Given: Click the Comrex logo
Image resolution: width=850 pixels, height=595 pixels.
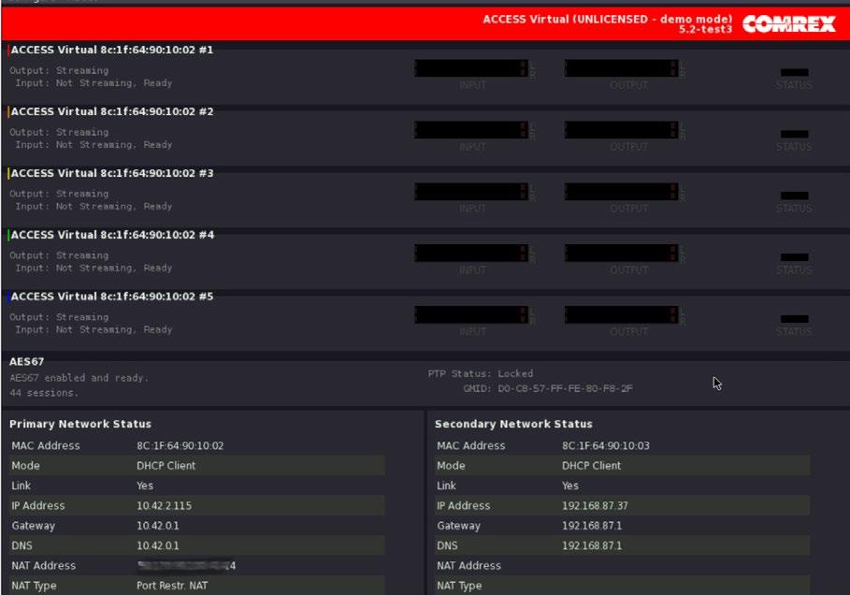Looking at the screenshot, I should pos(788,24).
